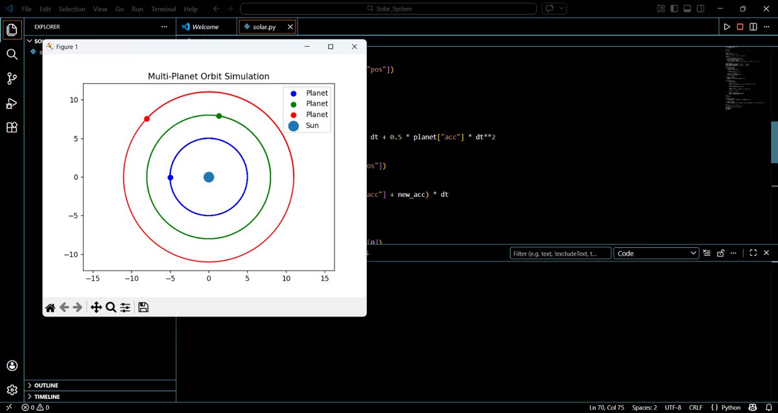This screenshot has width=778, height=413.
Task: Go forward to next plot view
Action: click(x=78, y=307)
